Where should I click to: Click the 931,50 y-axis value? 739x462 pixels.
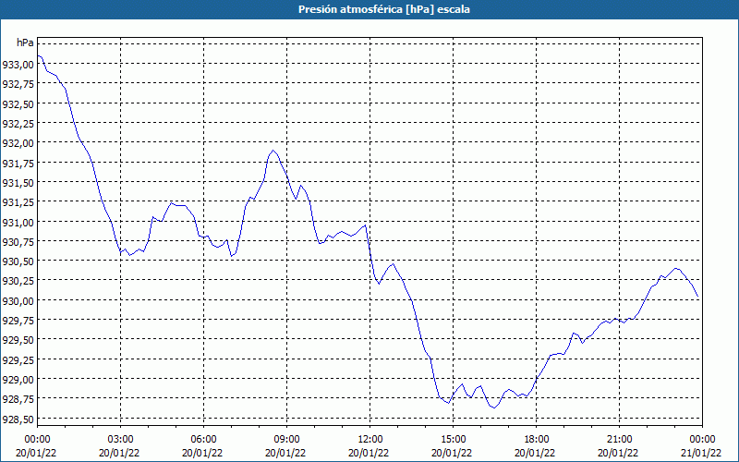tap(18, 182)
